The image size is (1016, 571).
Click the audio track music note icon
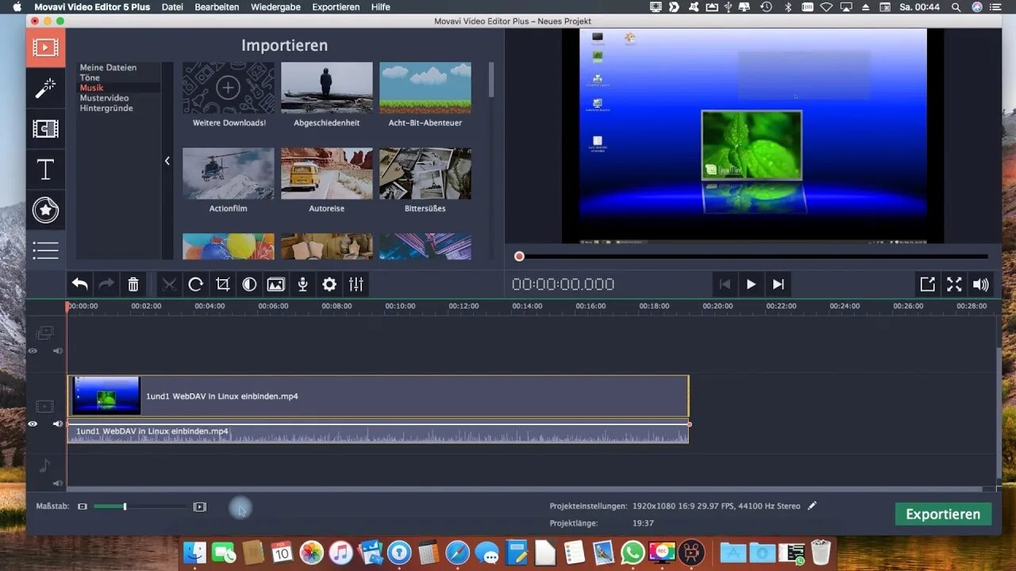pos(45,466)
